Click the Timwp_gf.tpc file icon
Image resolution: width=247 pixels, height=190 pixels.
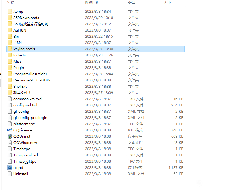tap(10, 161)
